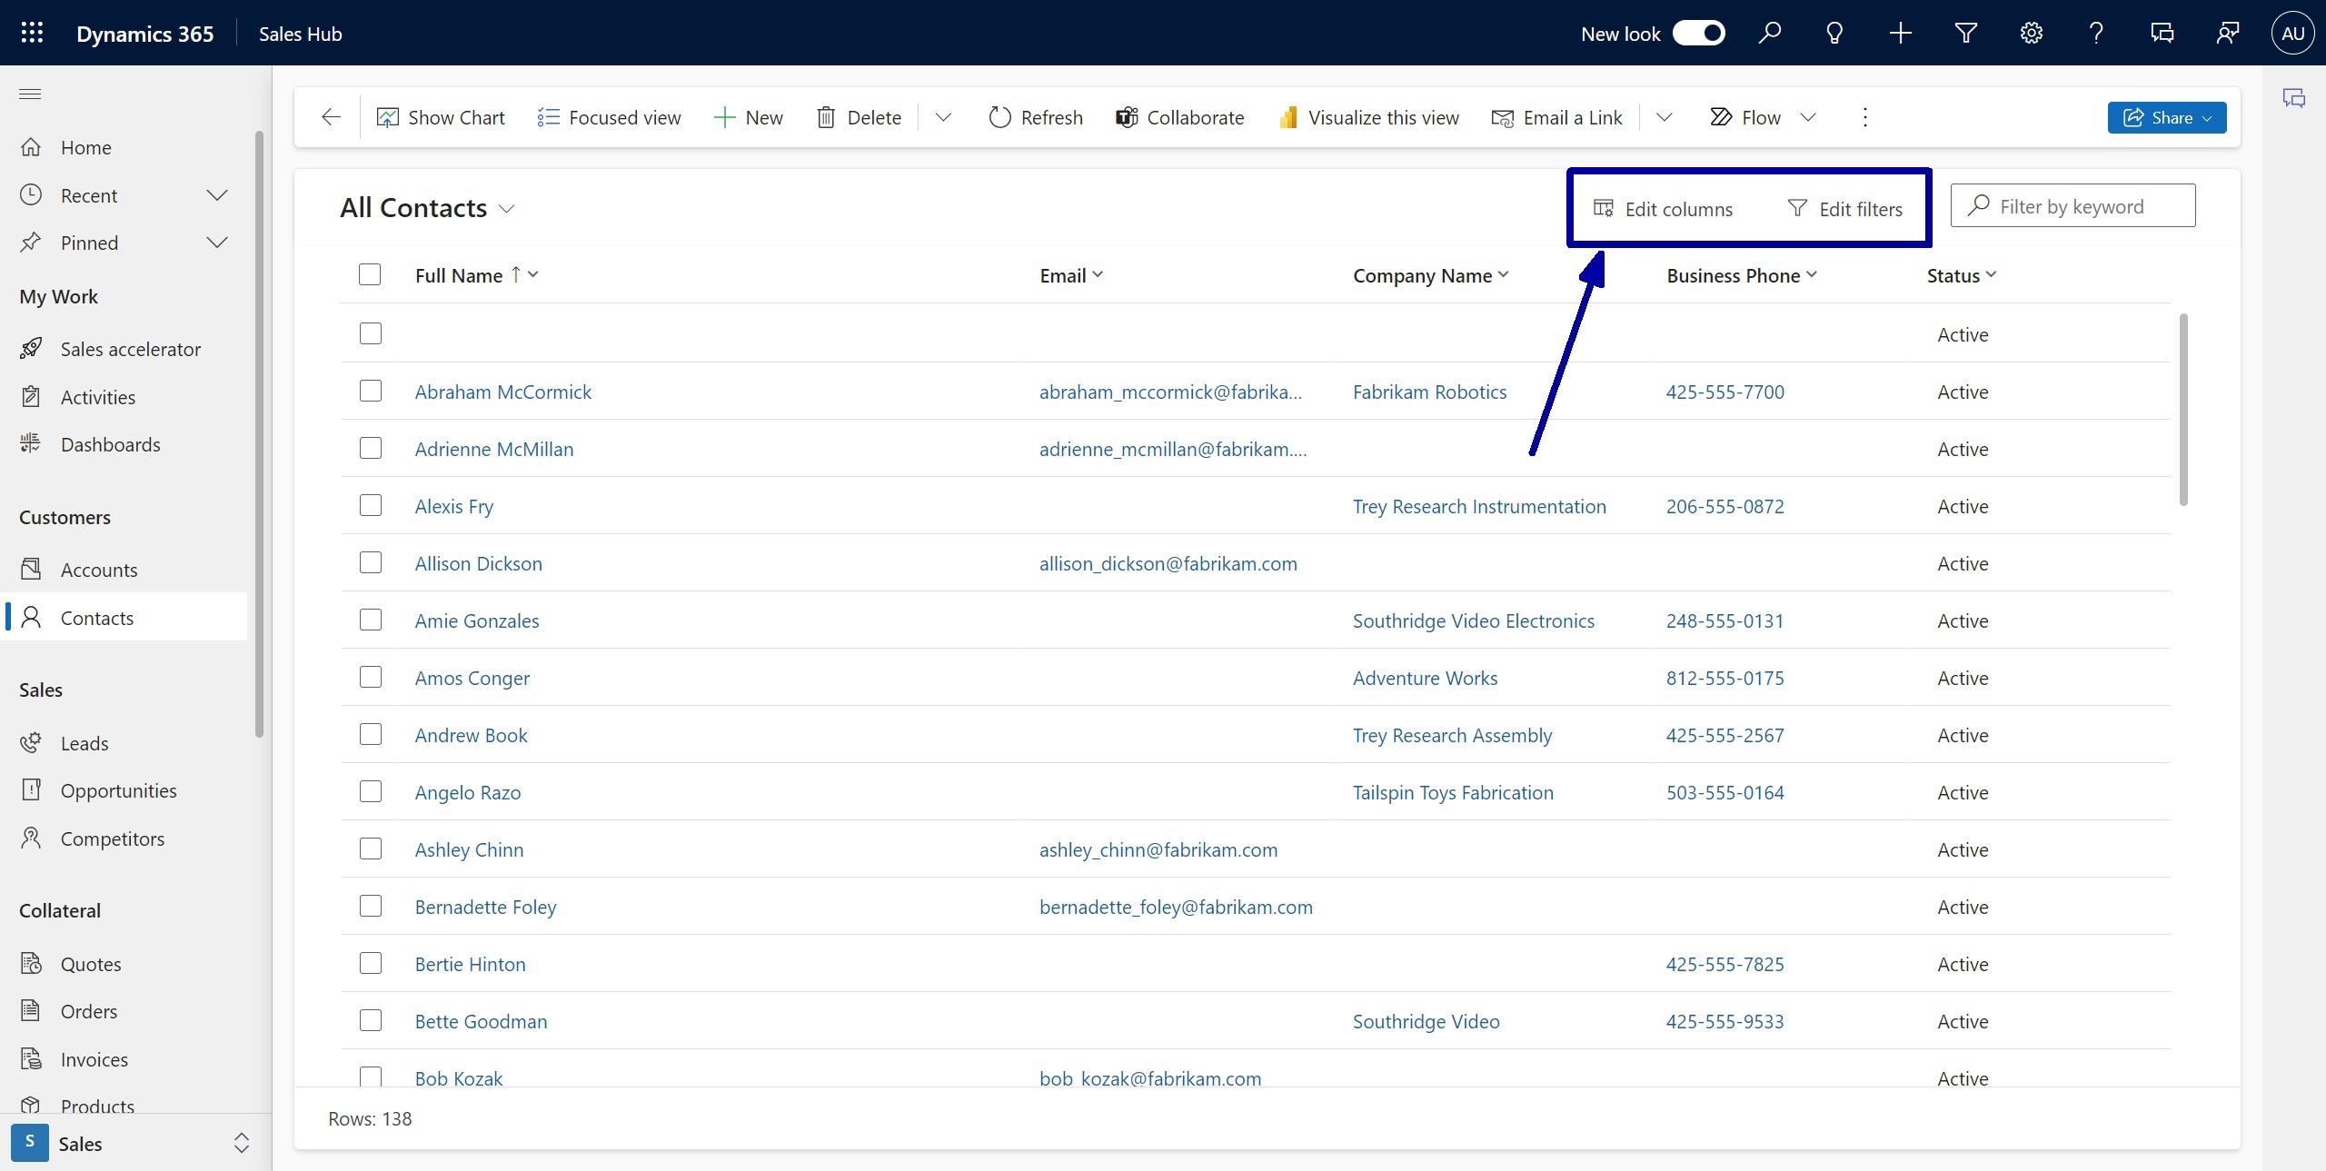Select the Allison Dickson row checkbox
The width and height of the screenshot is (2326, 1171).
click(371, 562)
